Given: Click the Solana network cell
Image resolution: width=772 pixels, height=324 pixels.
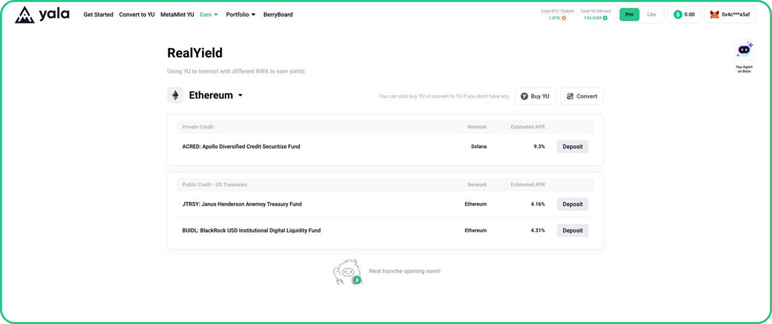Looking at the screenshot, I should [x=479, y=147].
